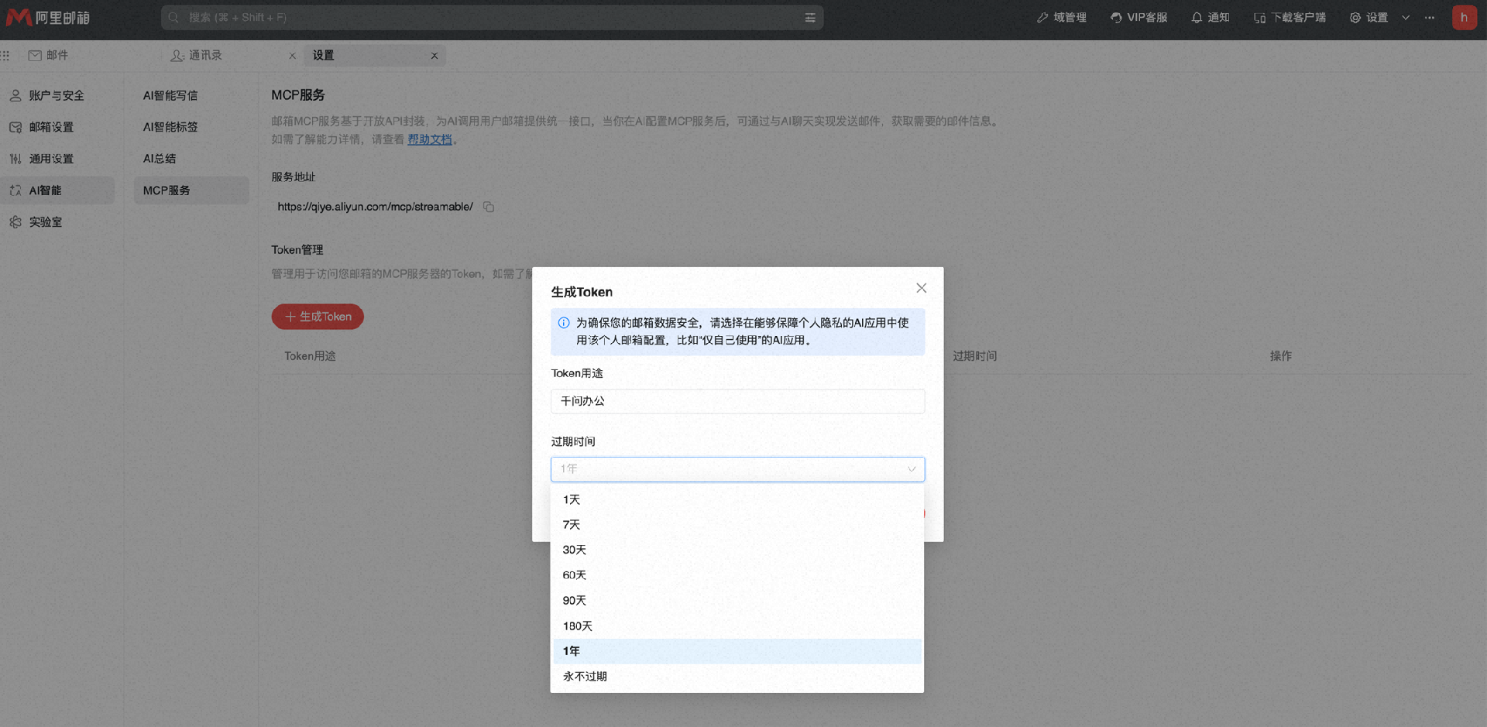Click the Token用途 input field
This screenshot has width=1487, height=727.
[x=737, y=401]
